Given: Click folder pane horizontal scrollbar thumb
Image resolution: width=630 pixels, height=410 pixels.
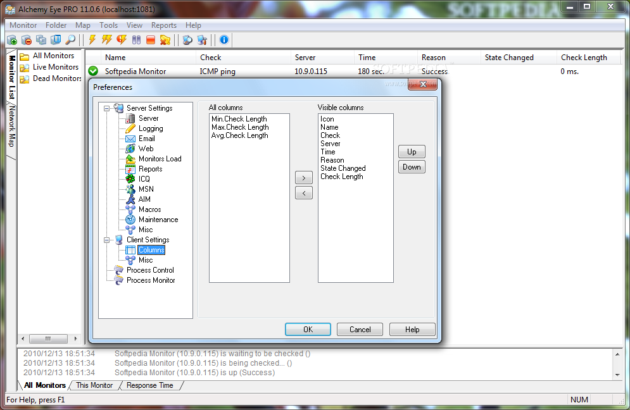Looking at the screenshot, I should 48,339.
